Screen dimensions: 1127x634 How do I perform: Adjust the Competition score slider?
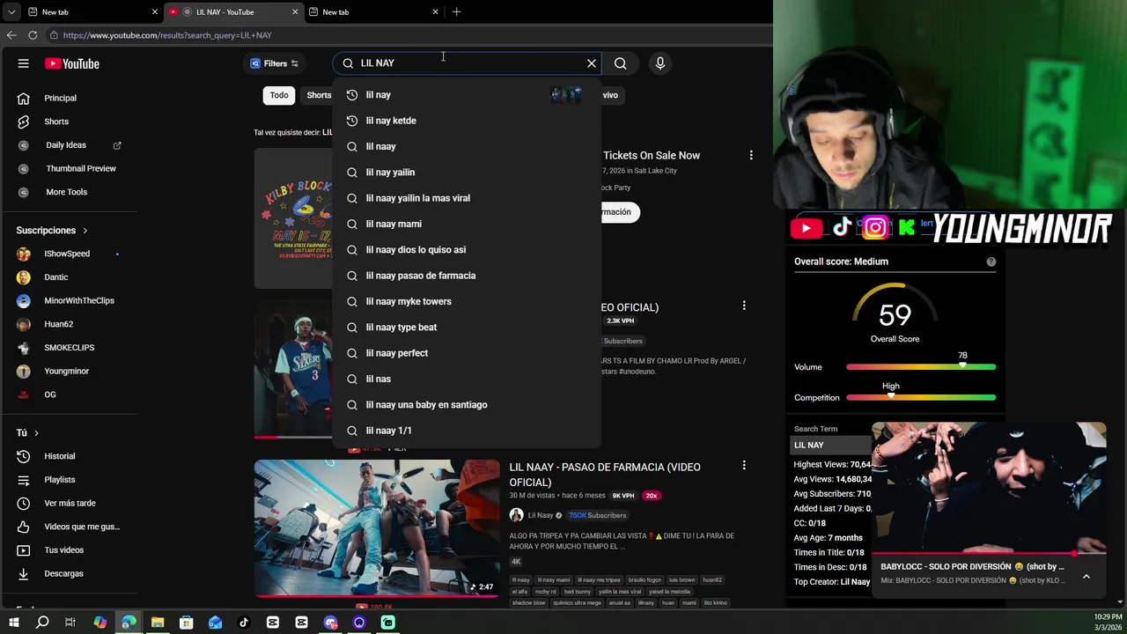pyautogui.click(x=891, y=397)
